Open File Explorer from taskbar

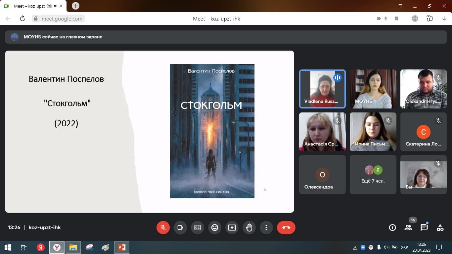click(x=73, y=247)
